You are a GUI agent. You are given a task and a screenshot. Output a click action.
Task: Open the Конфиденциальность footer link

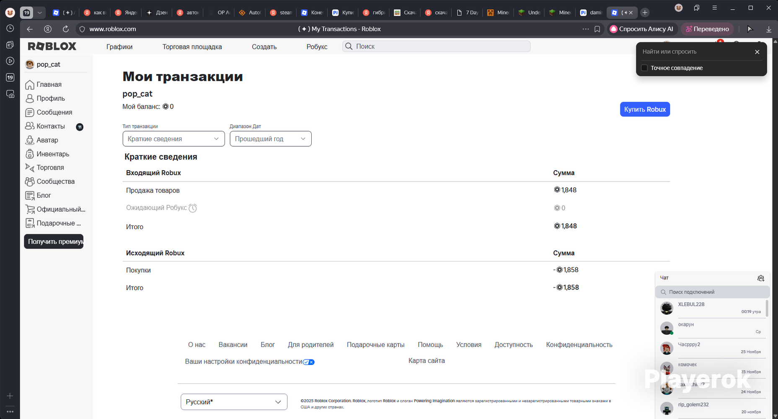click(579, 345)
